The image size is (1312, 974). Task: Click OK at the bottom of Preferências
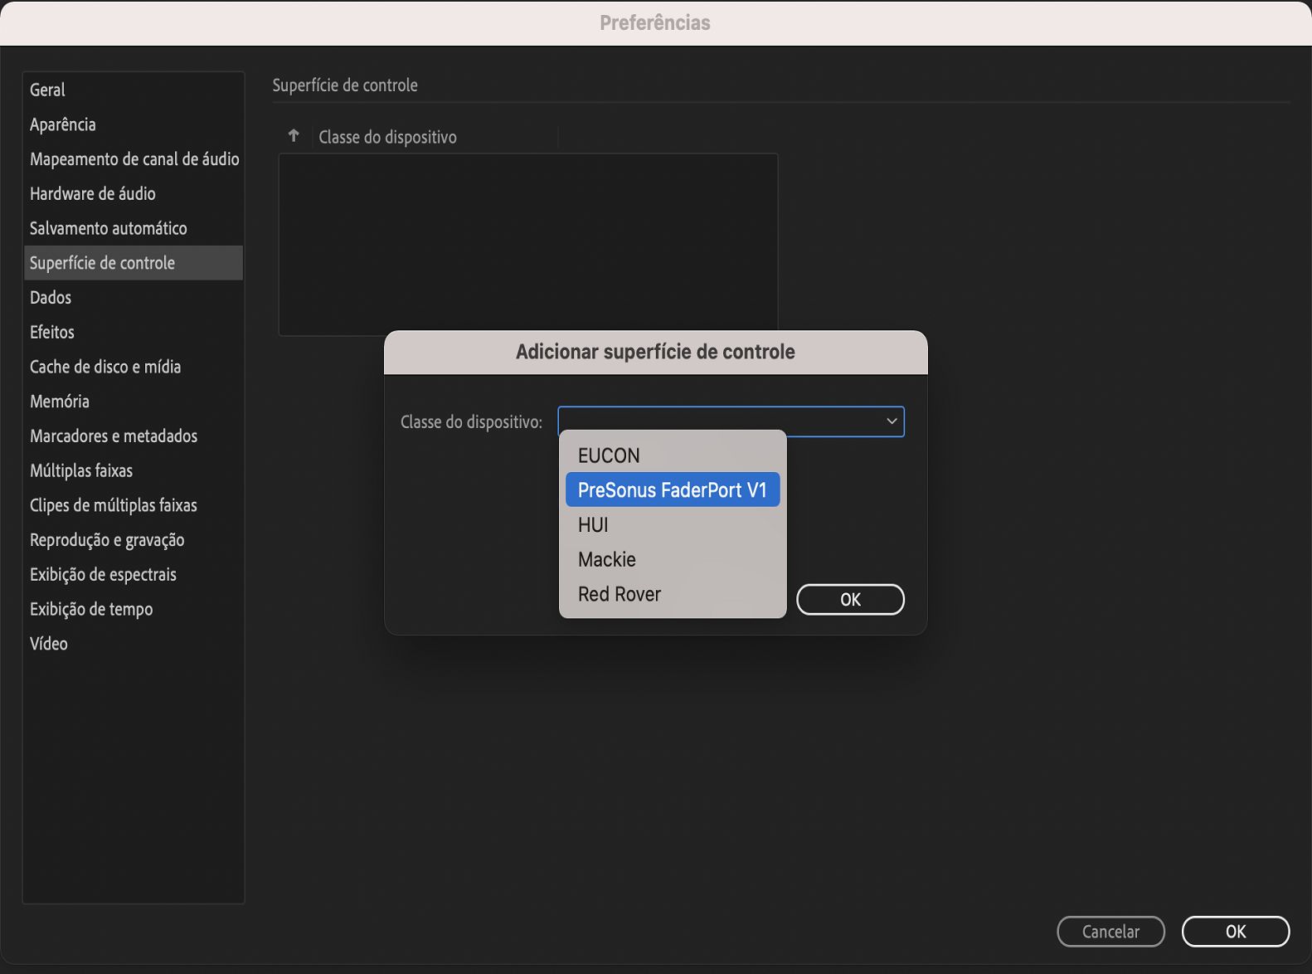[x=1236, y=932]
